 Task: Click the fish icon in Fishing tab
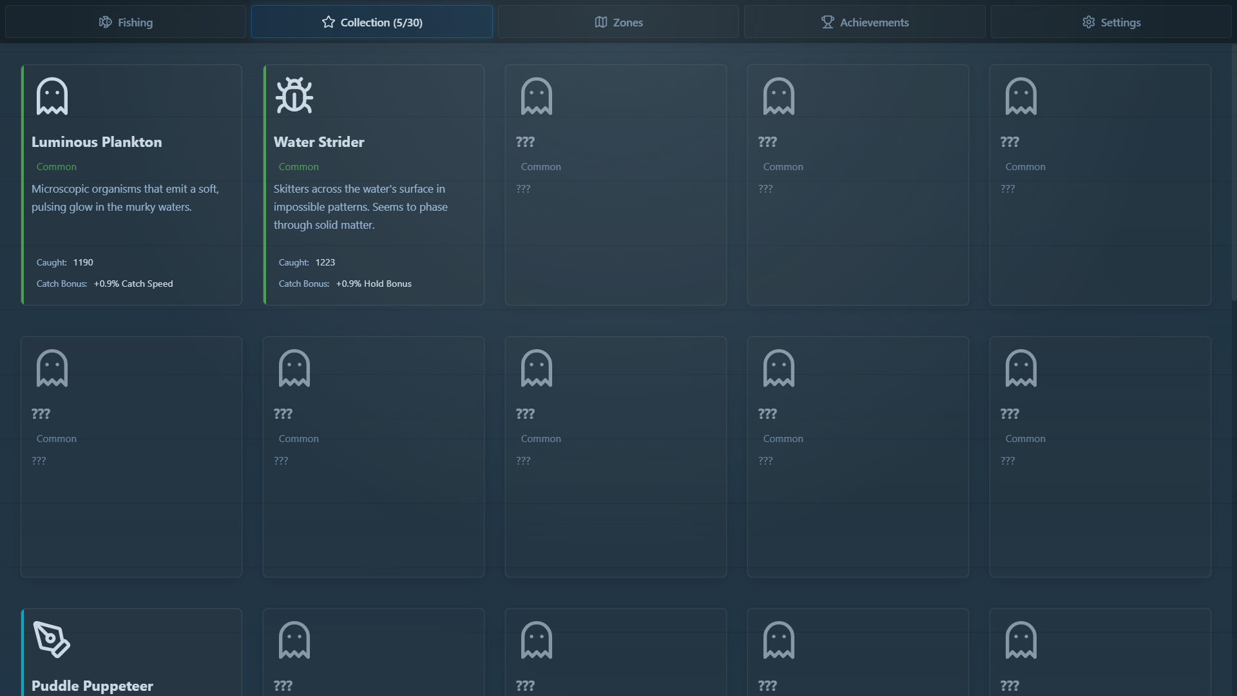(x=105, y=22)
